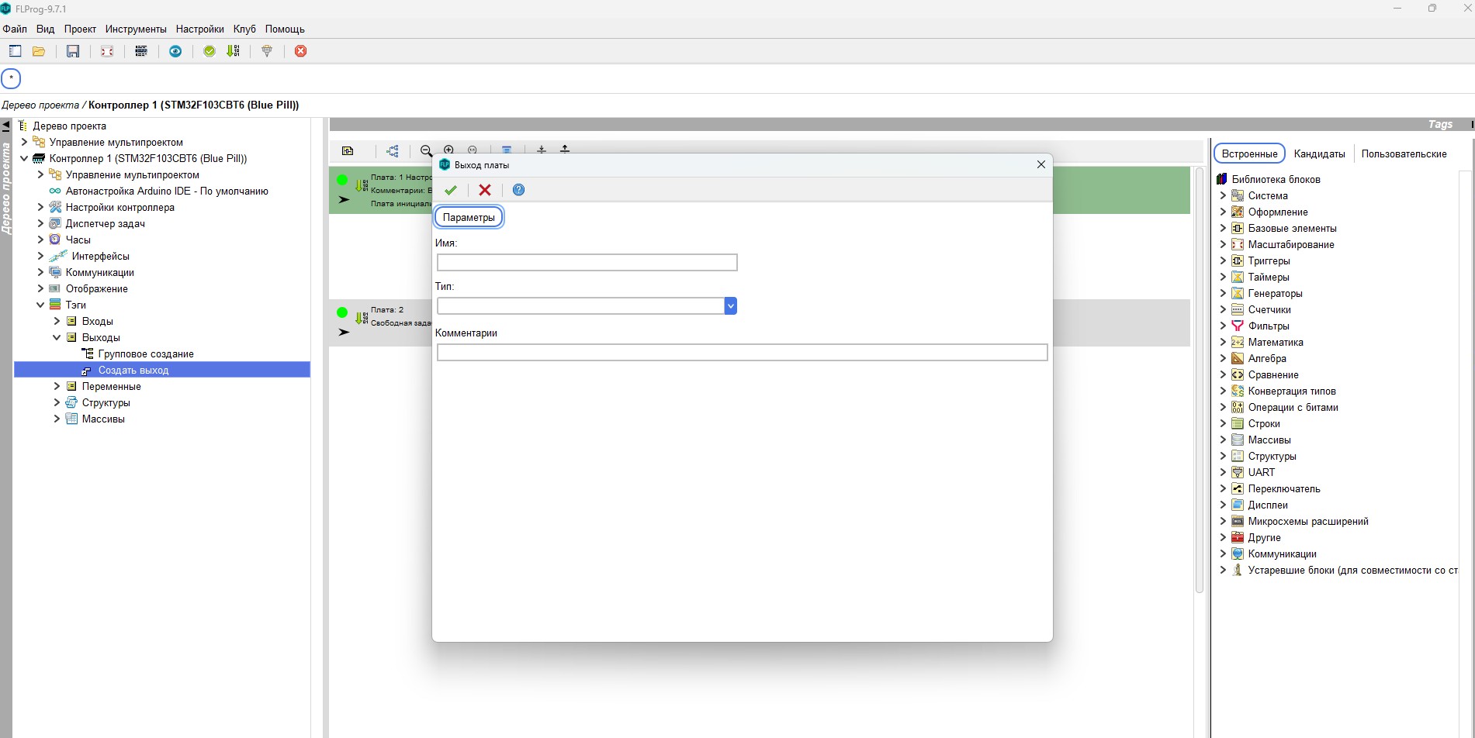Click the Встроенные tab
The width and height of the screenshot is (1475, 738).
point(1249,153)
